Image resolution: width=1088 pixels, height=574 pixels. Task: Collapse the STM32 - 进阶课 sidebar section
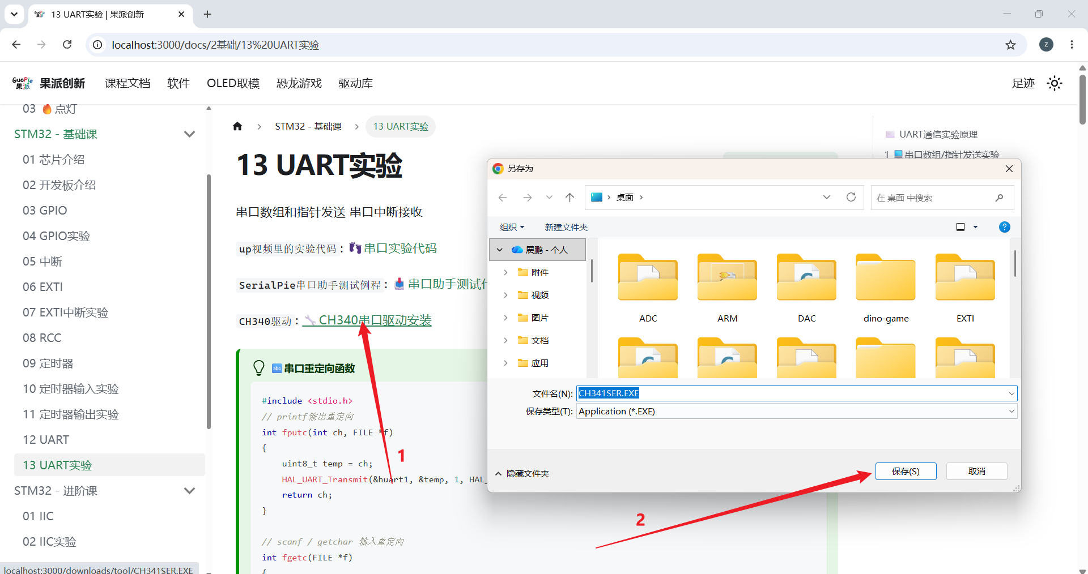(189, 491)
